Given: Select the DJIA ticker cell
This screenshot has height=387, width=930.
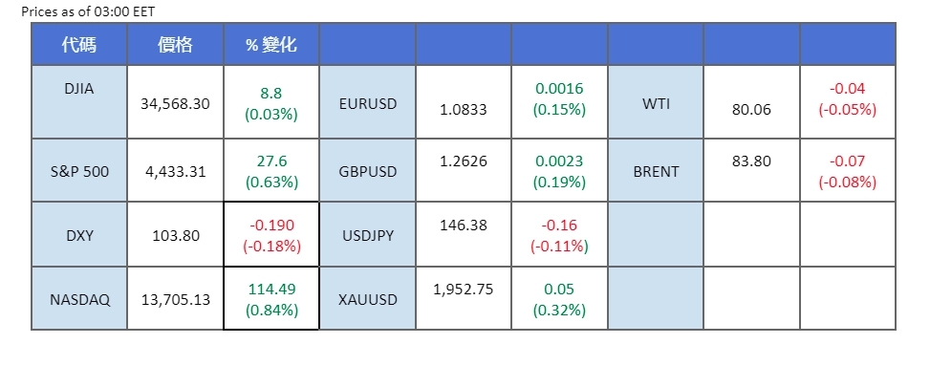Looking at the screenshot, I should click(x=79, y=88).
